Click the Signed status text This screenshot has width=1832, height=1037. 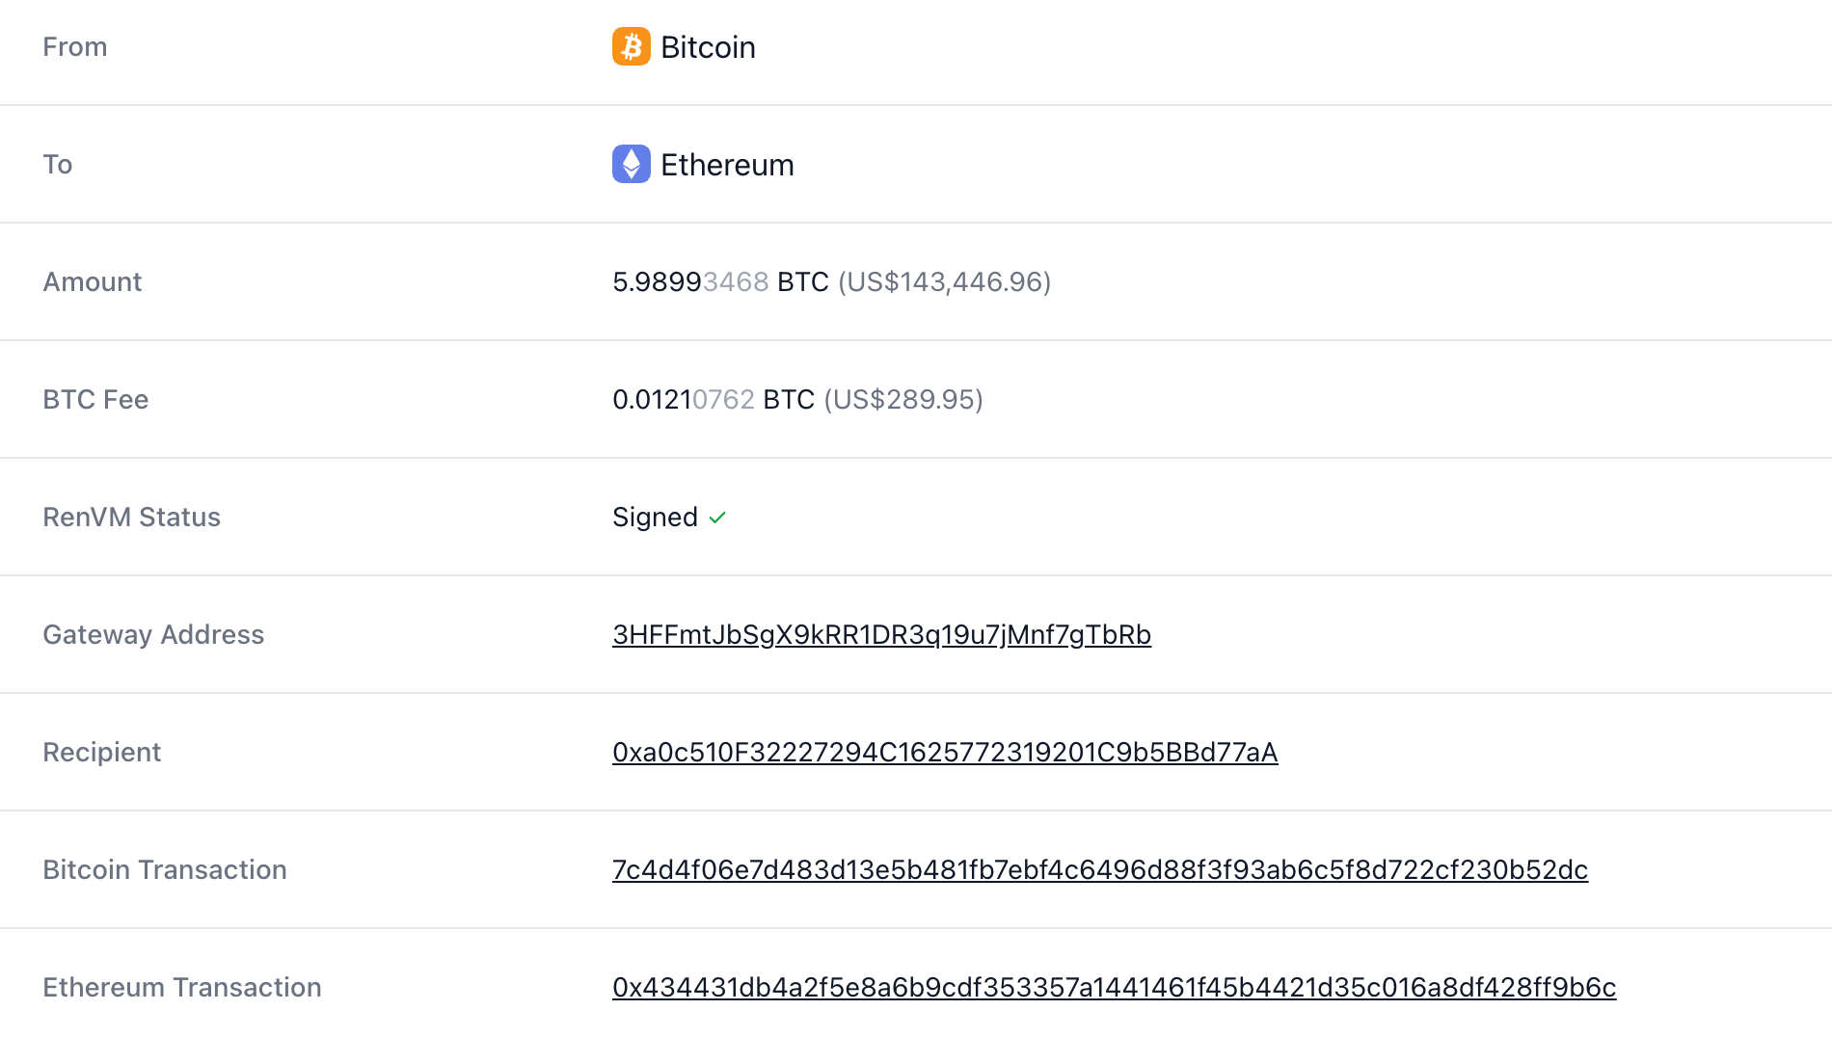(655, 518)
